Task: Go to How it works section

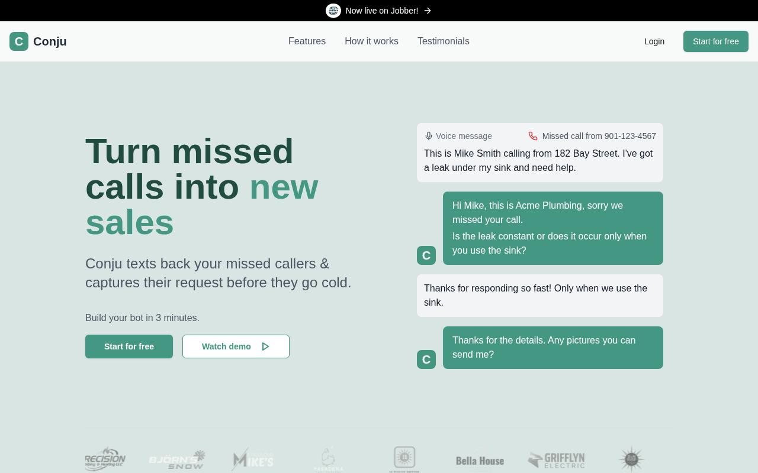Action: tap(371, 41)
